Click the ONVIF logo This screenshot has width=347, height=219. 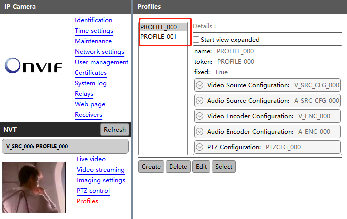click(33, 66)
